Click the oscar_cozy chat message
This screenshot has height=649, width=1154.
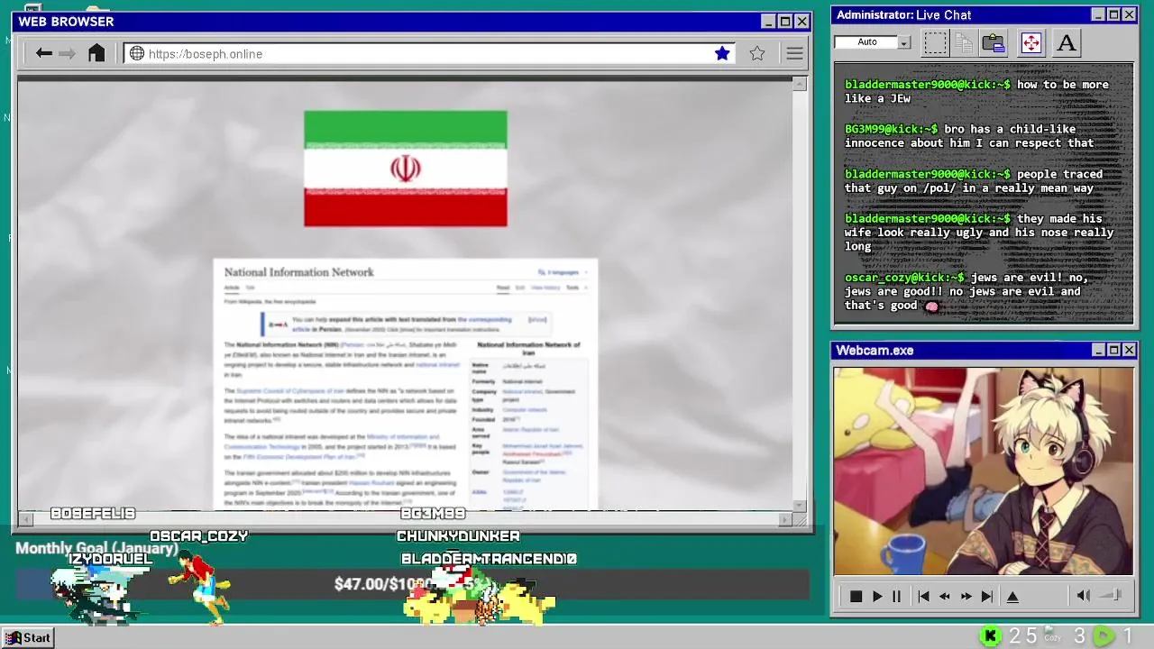(x=966, y=291)
